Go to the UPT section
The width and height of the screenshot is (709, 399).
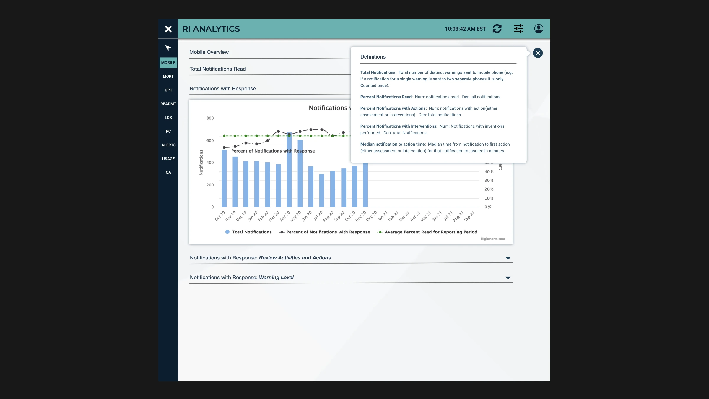point(168,90)
